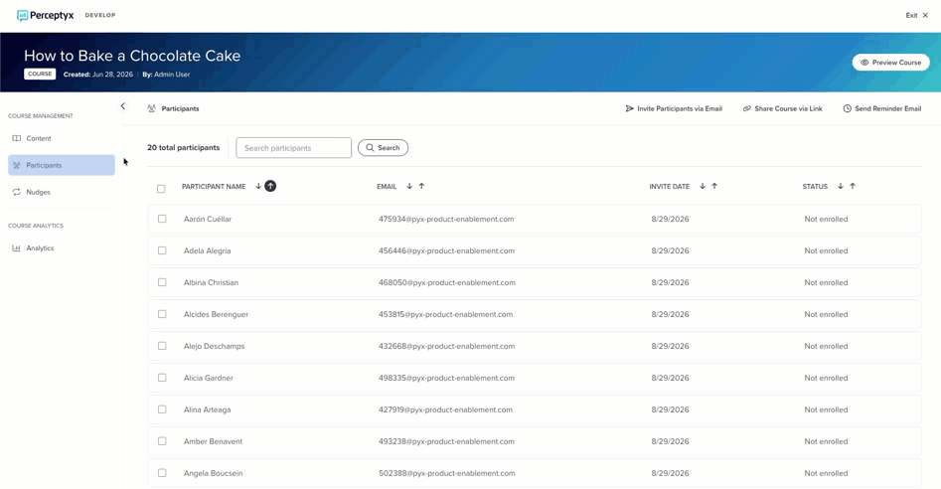941x489 pixels.
Task: Check the box for Aarón Cuéllar
Action: point(162,219)
